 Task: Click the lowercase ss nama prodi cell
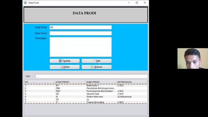pyautogui.click(x=101, y=99)
